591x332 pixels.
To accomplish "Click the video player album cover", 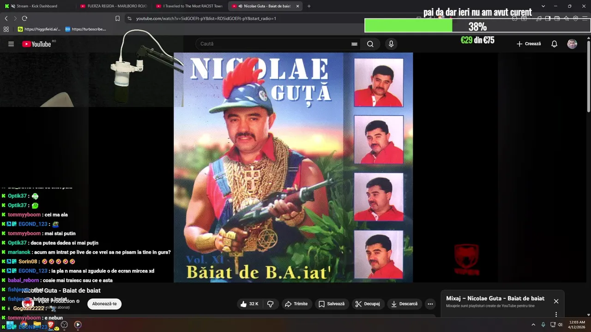I will [293, 167].
